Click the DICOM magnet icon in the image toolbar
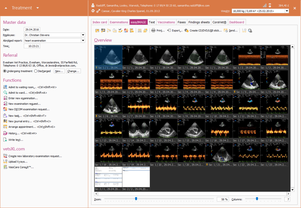This screenshot has width=301, height=208. pos(126,30)
